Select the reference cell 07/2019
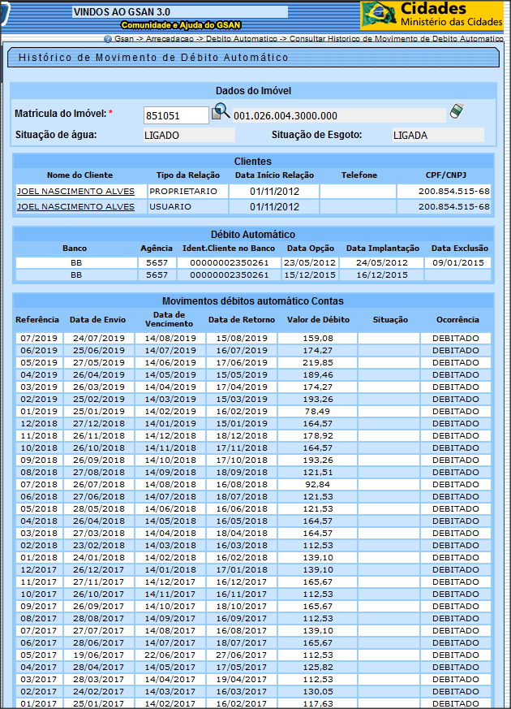 pos(39,338)
